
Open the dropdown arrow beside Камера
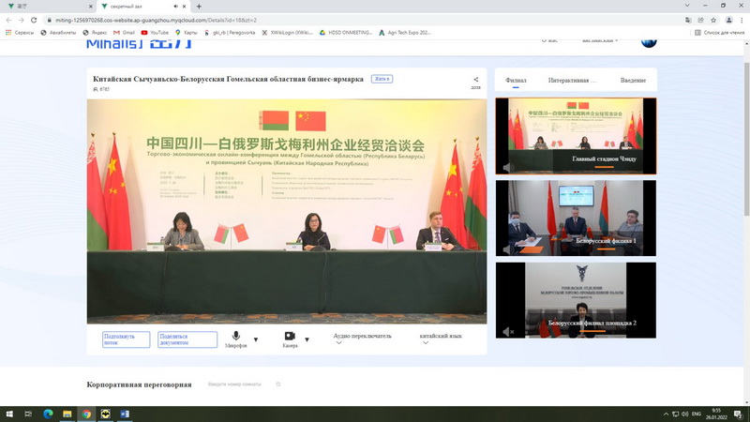307,339
